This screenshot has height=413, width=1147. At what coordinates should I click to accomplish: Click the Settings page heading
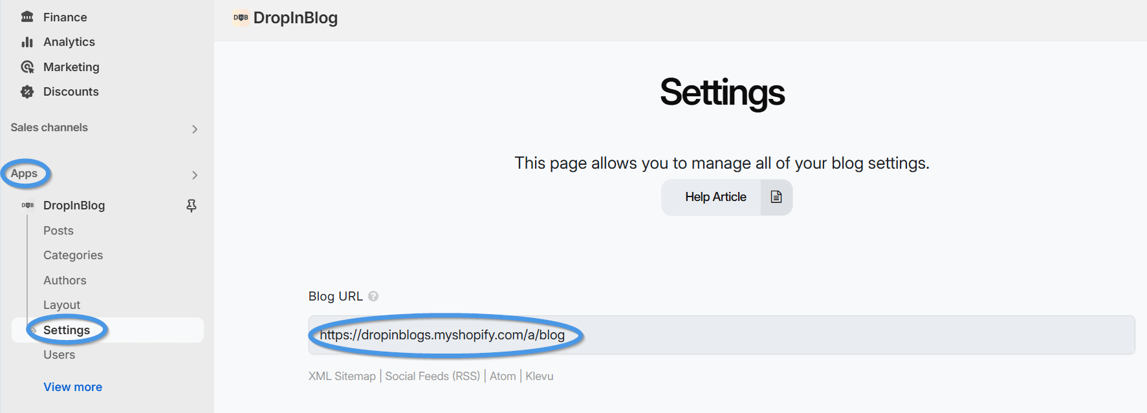[722, 92]
